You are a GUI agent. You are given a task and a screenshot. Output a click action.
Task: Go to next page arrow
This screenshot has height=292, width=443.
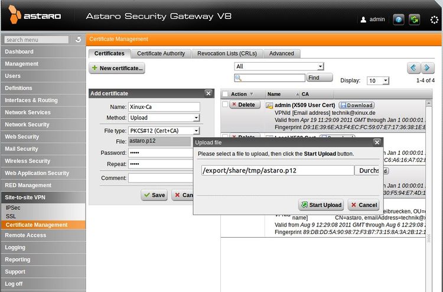tap(428, 68)
